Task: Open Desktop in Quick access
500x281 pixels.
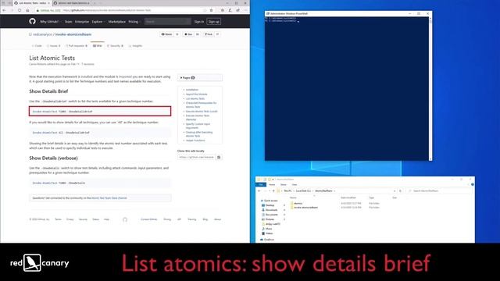Action: pos(267,205)
